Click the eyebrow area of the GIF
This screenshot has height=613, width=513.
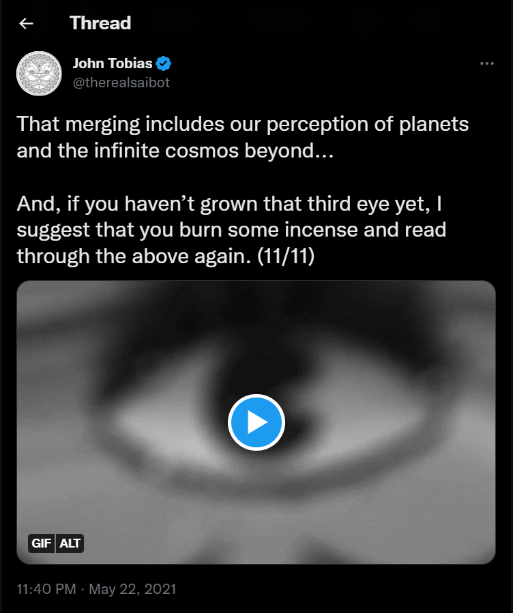256,320
